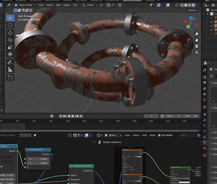The height and width of the screenshot is (184, 217).
Task: Switch to solid viewport shading
Action: (x=186, y=5)
